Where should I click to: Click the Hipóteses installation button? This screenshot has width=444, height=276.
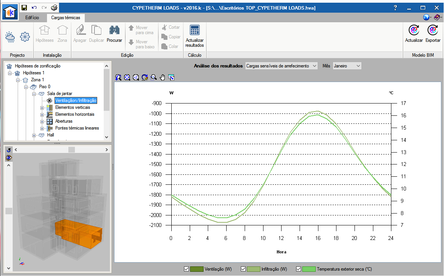coord(45,34)
